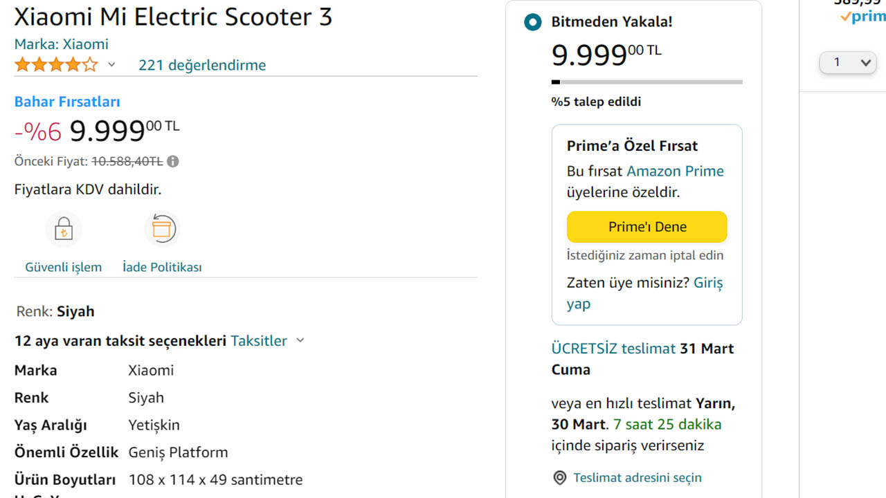Expand the Taksitler installment options

267,340
